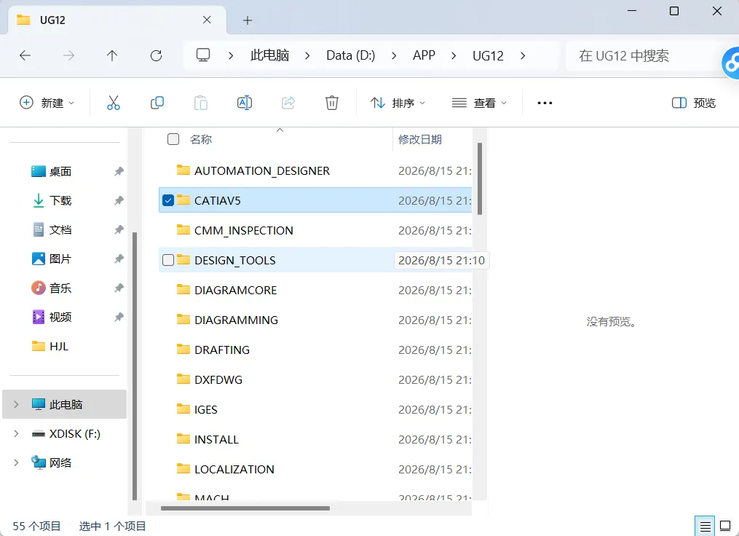Click the Paste clipboard icon

(x=201, y=103)
